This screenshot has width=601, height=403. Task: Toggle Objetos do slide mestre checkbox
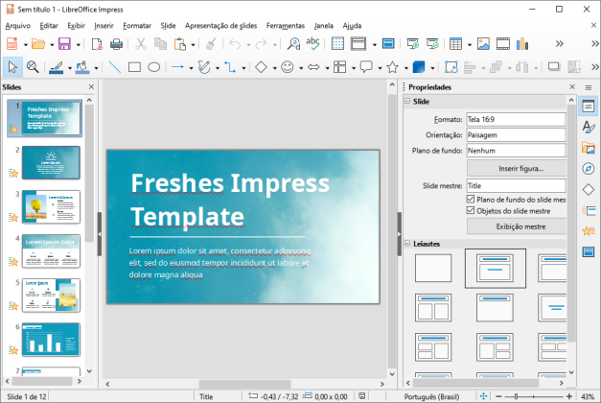471,210
